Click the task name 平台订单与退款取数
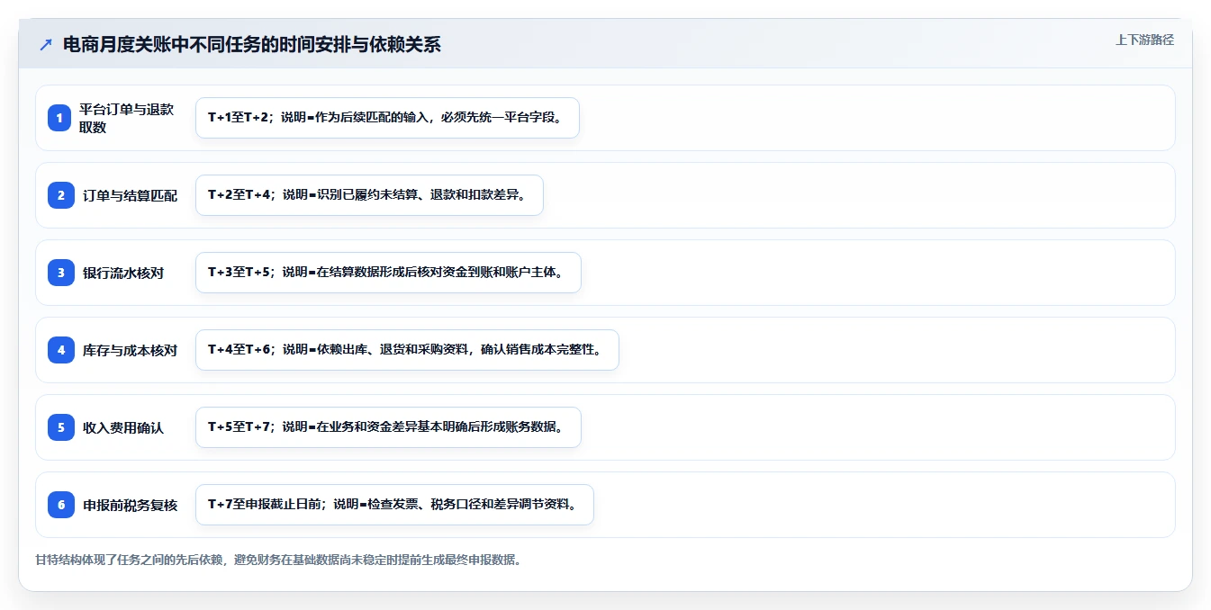 click(127, 118)
